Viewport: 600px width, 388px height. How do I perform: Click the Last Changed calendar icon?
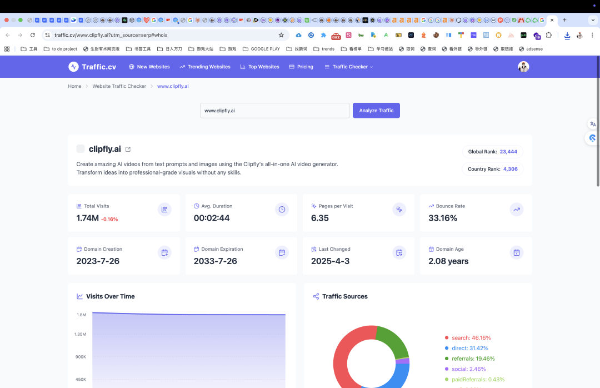click(399, 252)
